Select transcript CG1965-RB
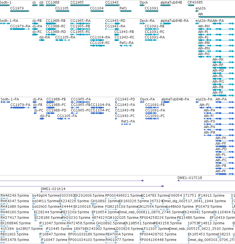Image resolution: width=235 pixels, height=244 pixels. pos(80,29)
